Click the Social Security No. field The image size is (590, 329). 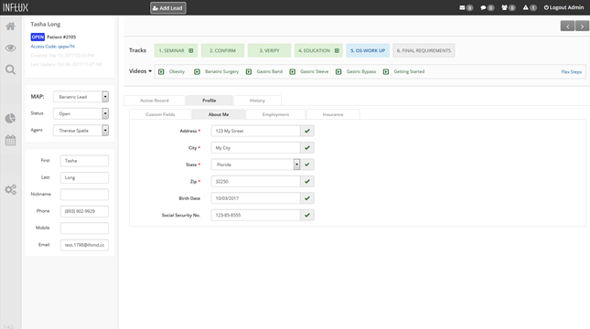pyautogui.click(x=255, y=215)
